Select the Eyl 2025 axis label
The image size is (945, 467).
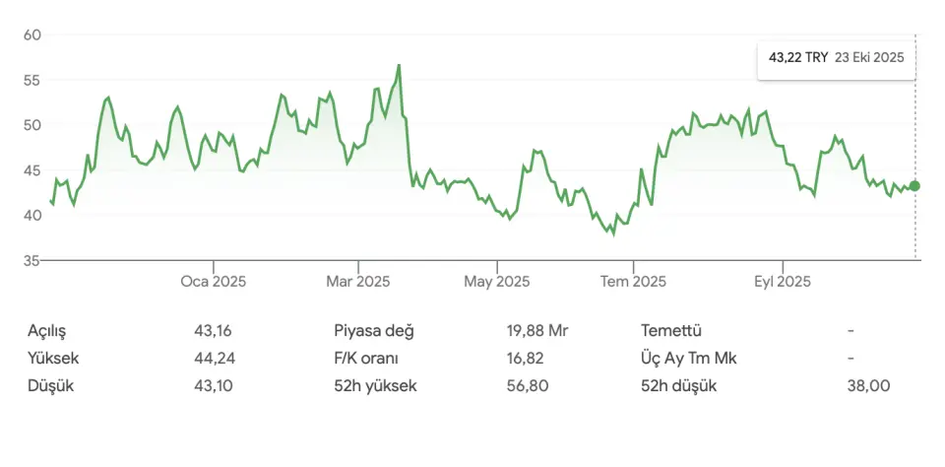[783, 282]
